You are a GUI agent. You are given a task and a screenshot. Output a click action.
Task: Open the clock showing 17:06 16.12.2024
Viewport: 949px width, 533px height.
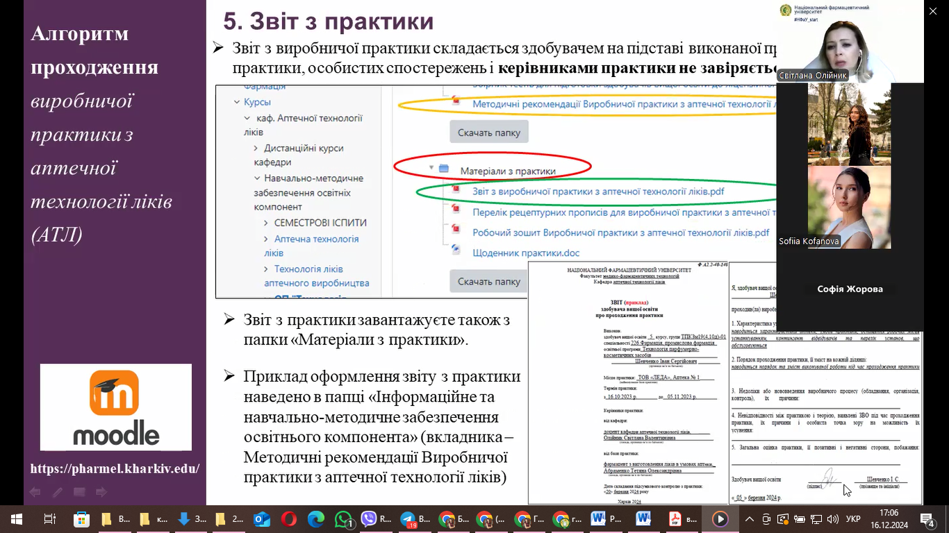coord(889,518)
